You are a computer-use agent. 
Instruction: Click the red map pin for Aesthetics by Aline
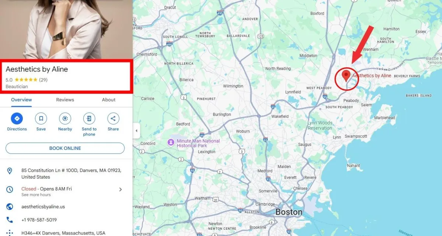click(x=346, y=76)
